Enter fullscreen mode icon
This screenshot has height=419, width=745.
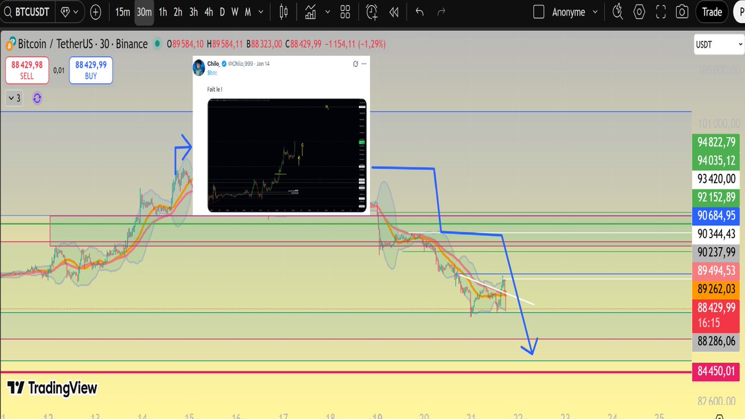click(661, 12)
